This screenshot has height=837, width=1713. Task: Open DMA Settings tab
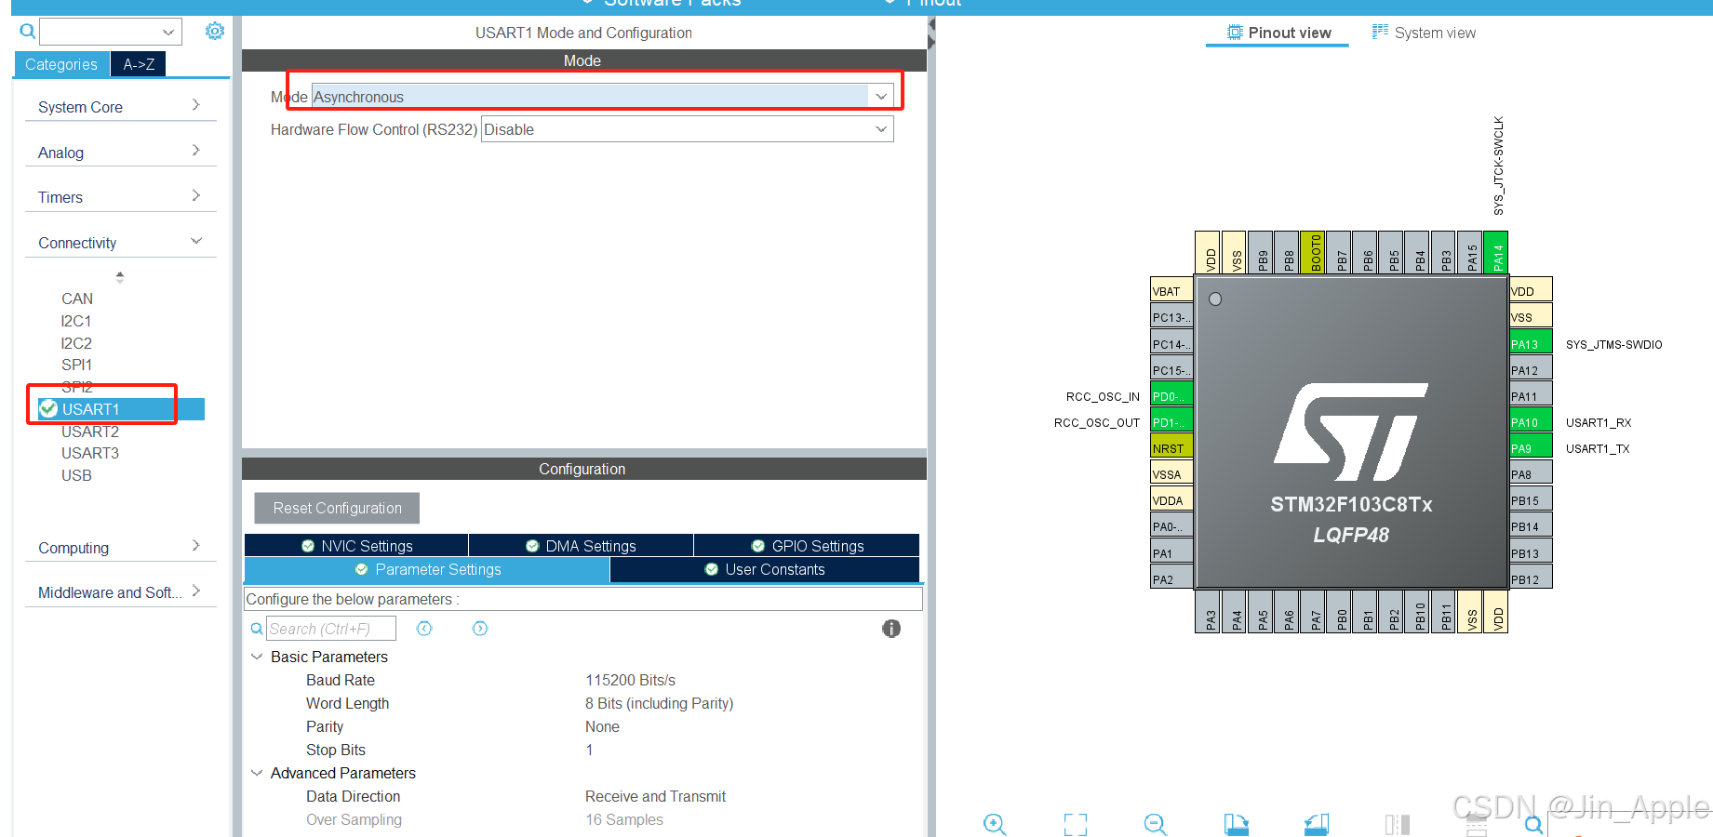581,546
